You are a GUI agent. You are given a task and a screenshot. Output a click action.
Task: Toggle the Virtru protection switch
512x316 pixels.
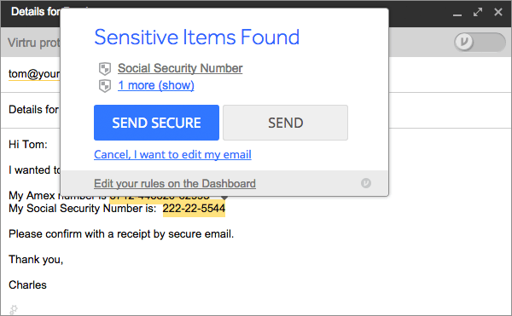[480, 42]
